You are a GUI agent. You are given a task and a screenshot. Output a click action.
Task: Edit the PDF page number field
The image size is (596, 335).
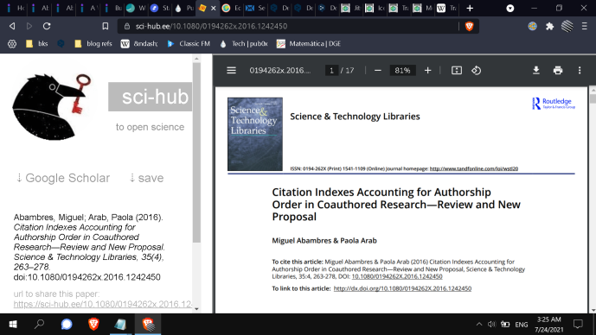tap(331, 71)
